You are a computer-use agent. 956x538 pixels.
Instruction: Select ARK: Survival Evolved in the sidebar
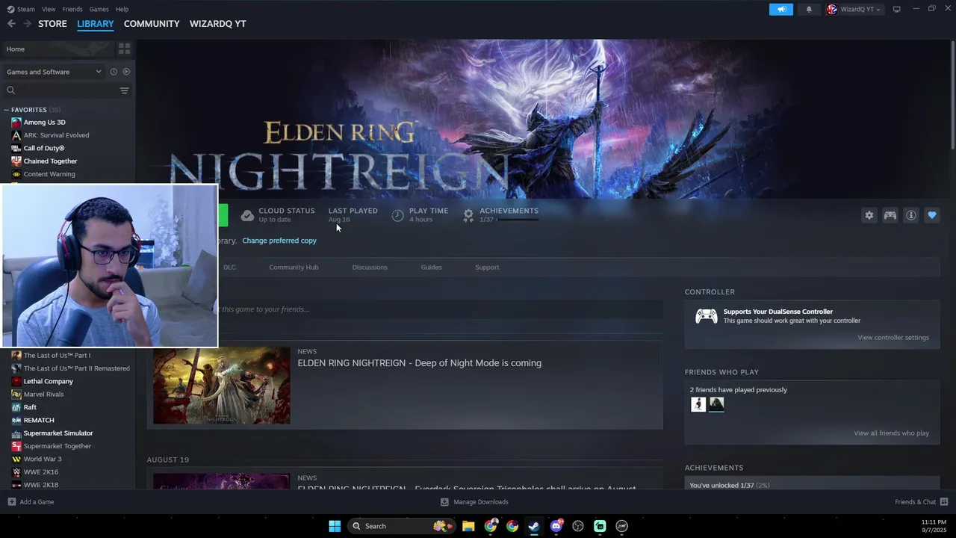(56, 135)
